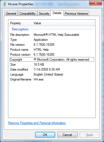Open the Previous Versions tab
Viewport: 104px width, 142px height.
(x=76, y=14)
